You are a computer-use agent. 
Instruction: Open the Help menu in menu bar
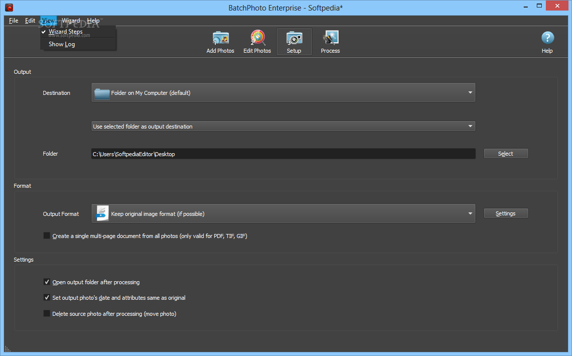93,21
